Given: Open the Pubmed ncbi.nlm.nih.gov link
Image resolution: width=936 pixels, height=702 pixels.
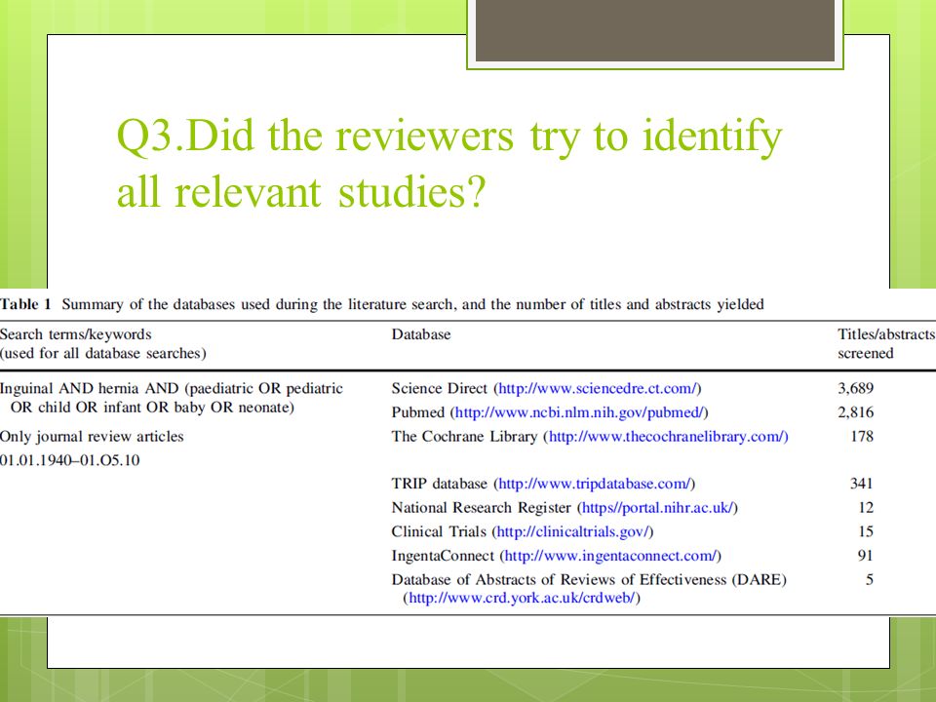Looking at the screenshot, I should click(x=579, y=412).
